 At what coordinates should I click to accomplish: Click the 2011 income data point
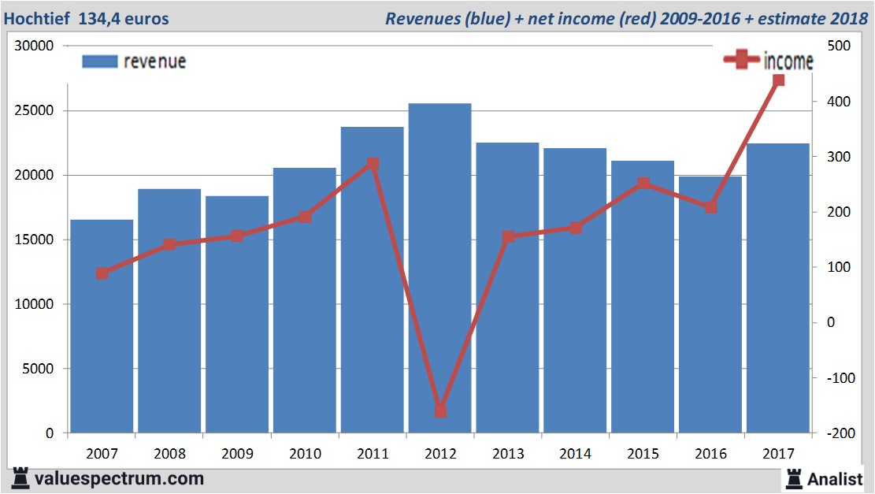pos(373,164)
